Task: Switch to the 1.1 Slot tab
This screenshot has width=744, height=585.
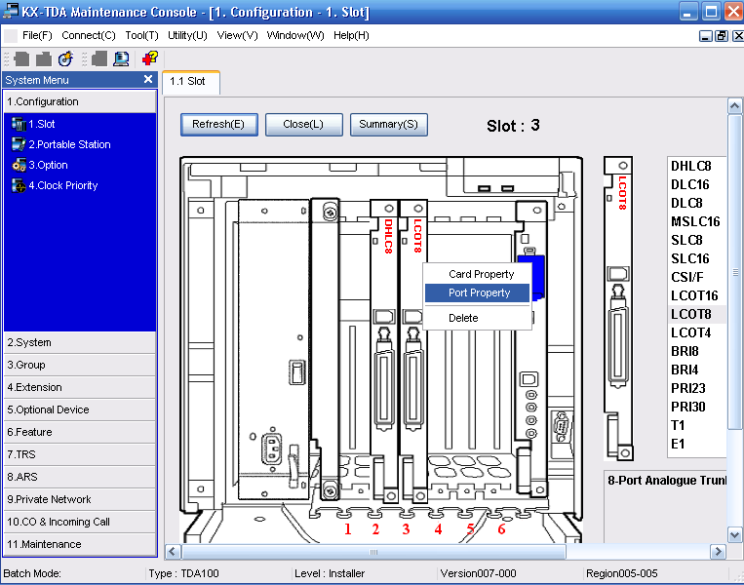Action: click(191, 82)
